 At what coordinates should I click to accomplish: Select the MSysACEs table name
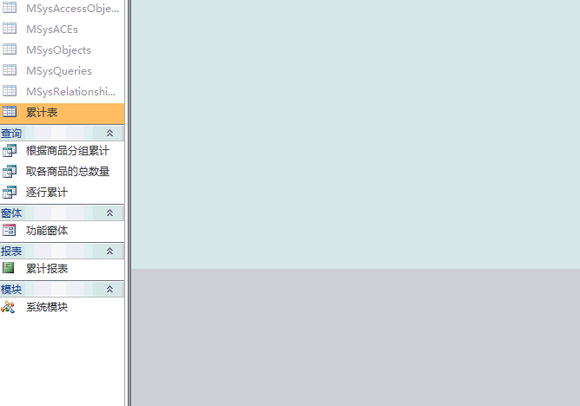tap(52, 29)
